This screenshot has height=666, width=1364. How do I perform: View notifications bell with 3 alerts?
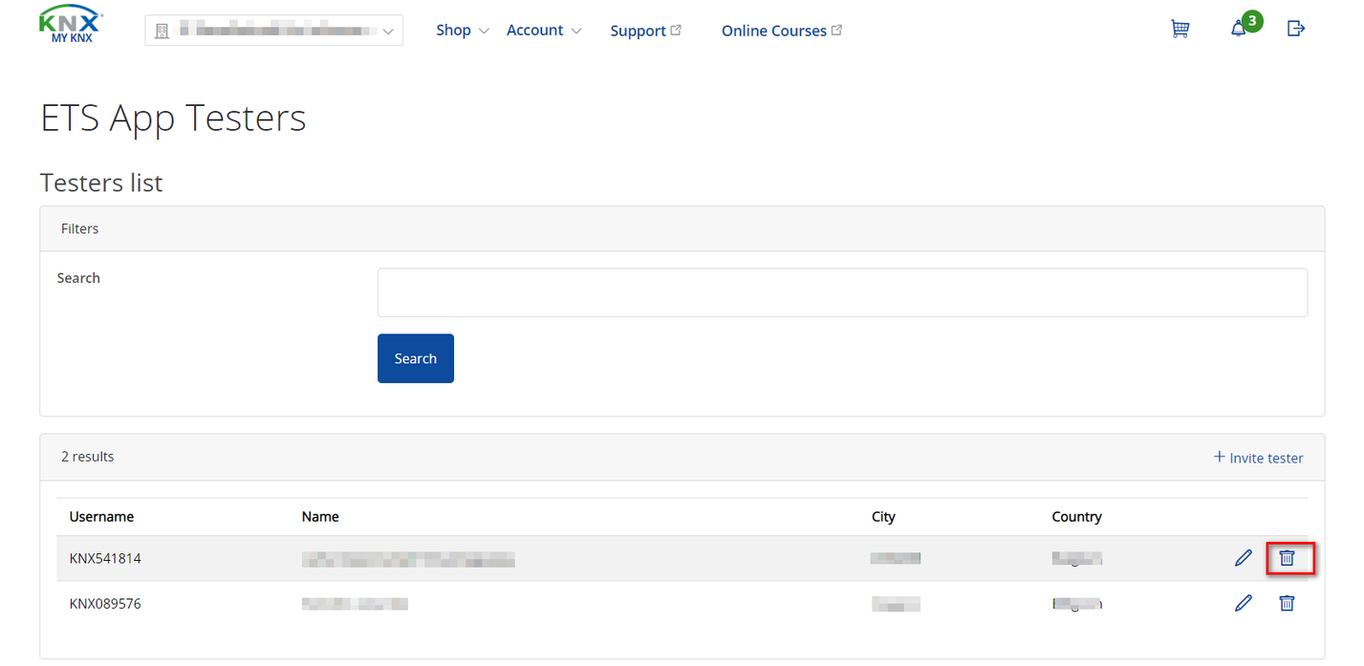coord(1245,26)
